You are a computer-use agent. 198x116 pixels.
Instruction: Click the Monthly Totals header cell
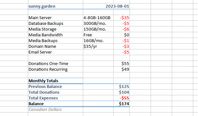tap(55, 81)
